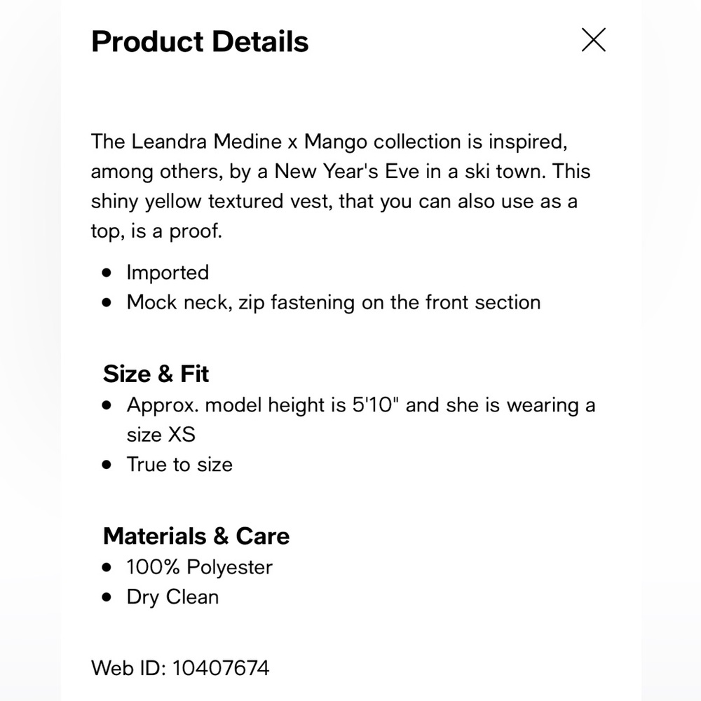Viewport: 701px width, 701px height.
Task: Click the Imported bullet item
Action: (x=168, y=273)
